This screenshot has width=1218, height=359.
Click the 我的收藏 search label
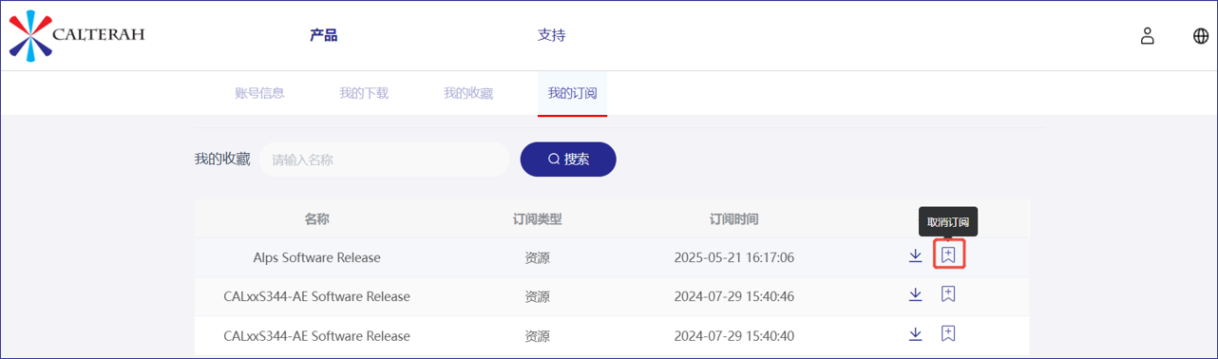pyautogui.click(x=222, y=160)
